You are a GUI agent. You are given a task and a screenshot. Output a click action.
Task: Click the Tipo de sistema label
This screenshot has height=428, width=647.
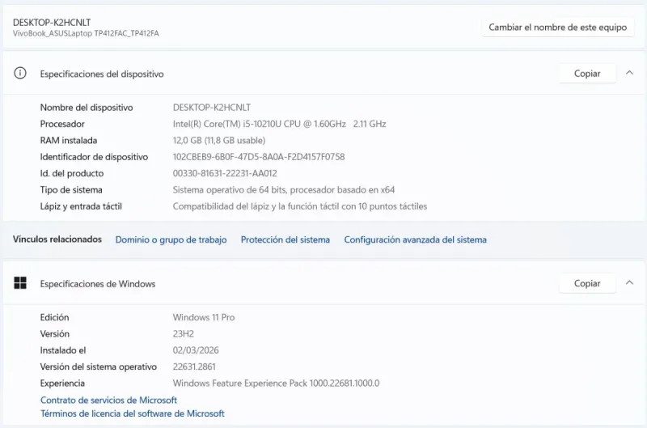(x=71, y=190)
